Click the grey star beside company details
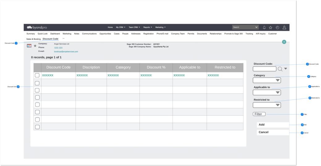Viewport: 321px width, 166px height. click(35, 46)
